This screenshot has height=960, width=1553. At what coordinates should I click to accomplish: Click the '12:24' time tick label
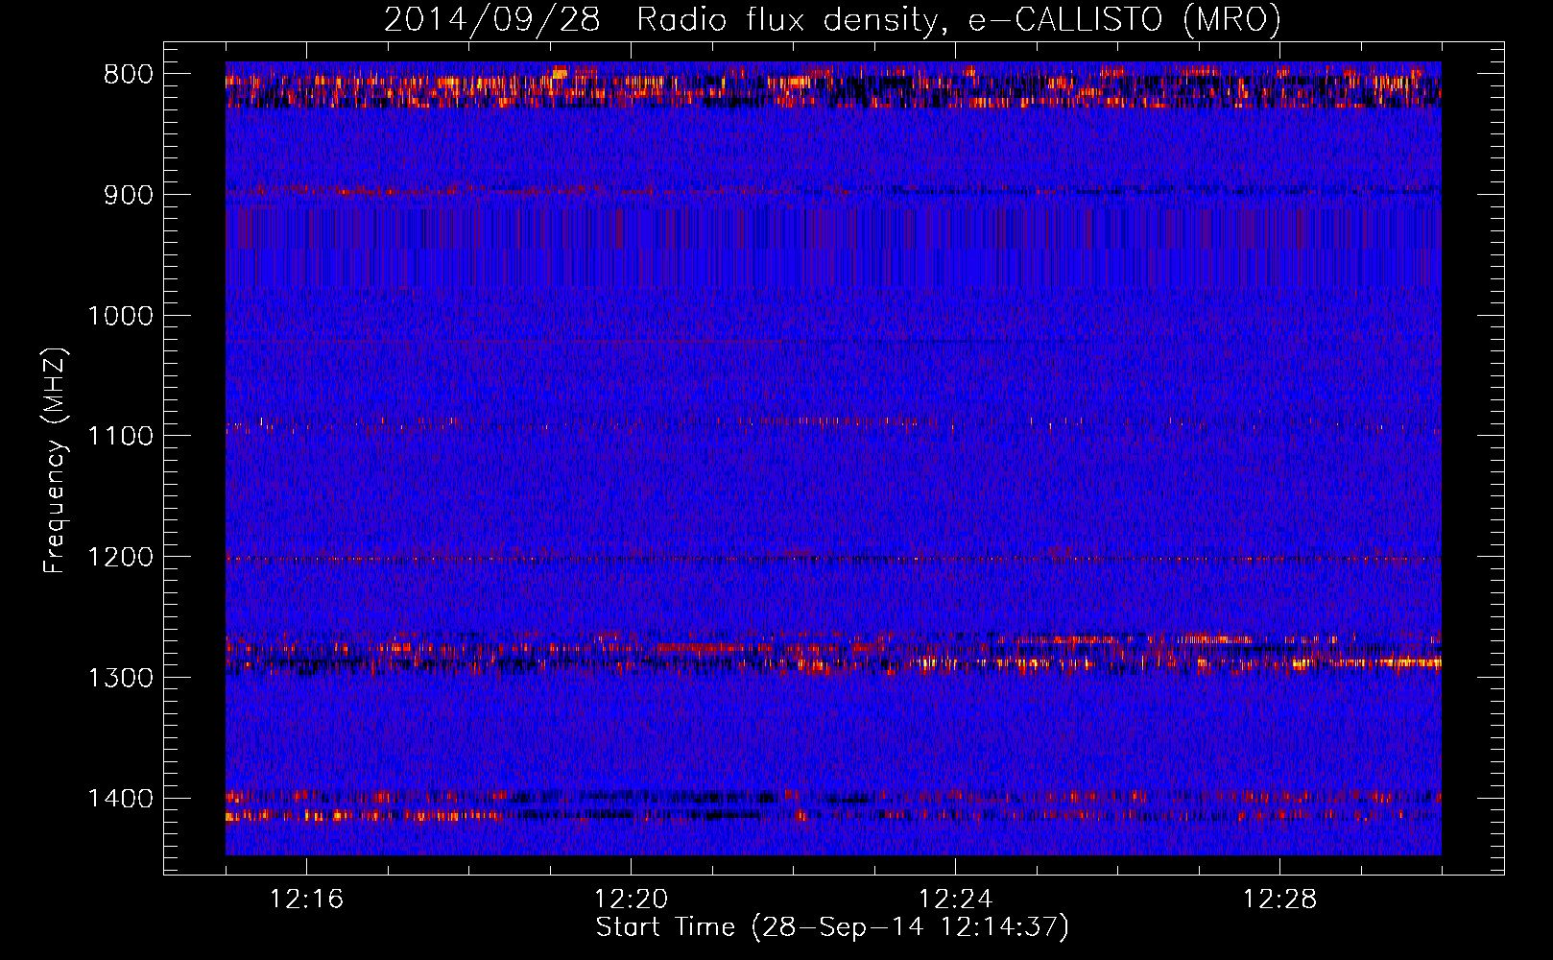955,900
